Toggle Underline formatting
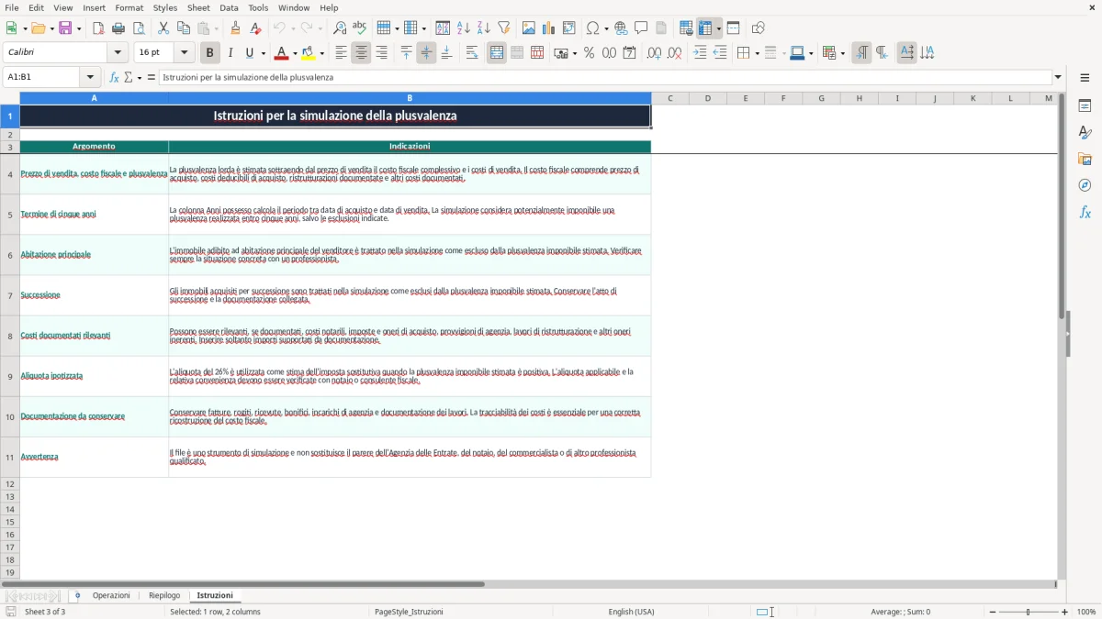 [250, 53]
